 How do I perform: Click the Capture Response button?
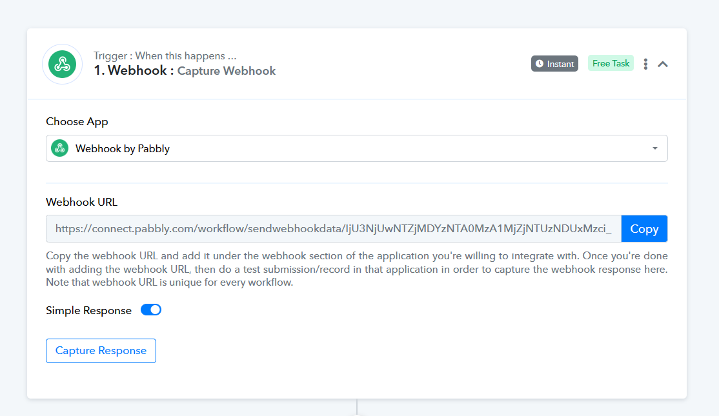pyautogui.click(x=101, y=351)
